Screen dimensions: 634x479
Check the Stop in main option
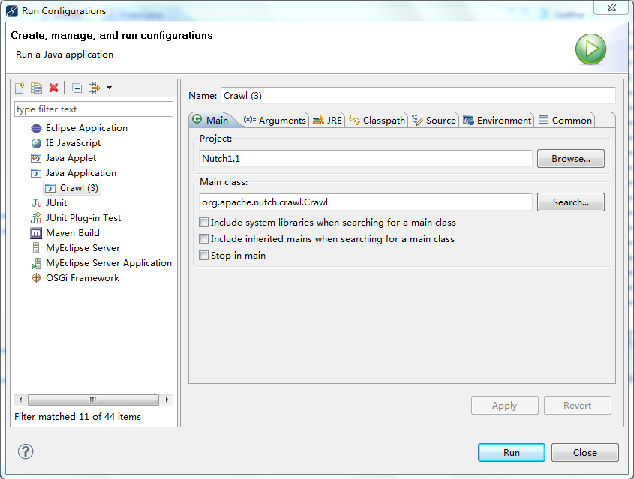tap(204, 256)
